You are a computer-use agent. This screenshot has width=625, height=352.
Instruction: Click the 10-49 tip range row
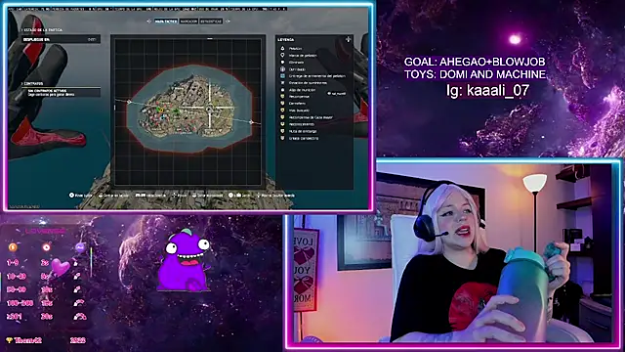pos(45,276)
